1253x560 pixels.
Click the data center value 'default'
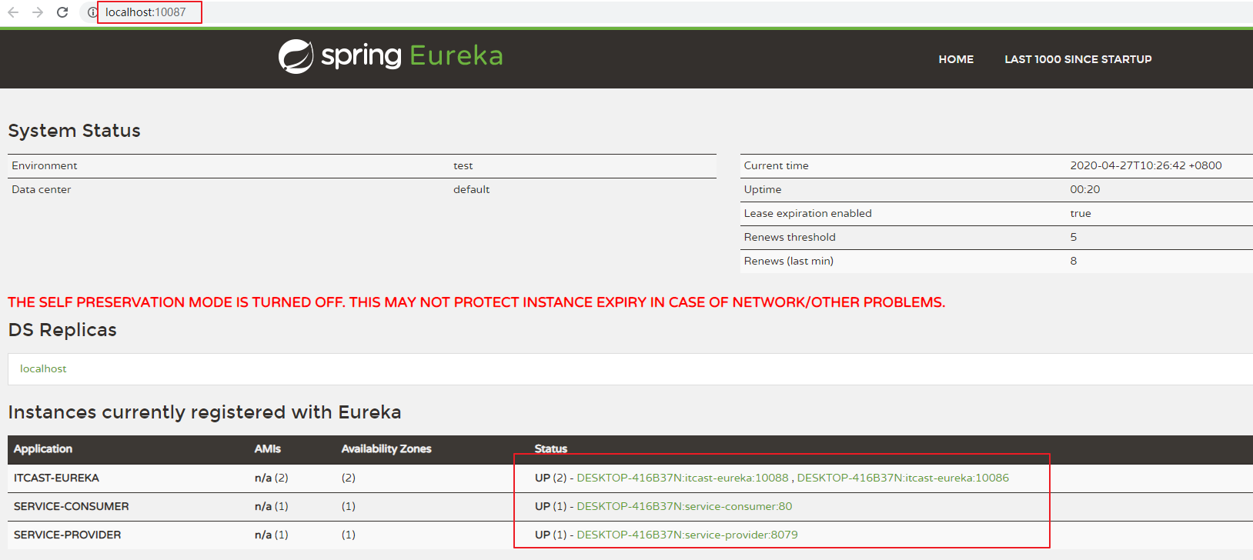click(x=472, y=189)
